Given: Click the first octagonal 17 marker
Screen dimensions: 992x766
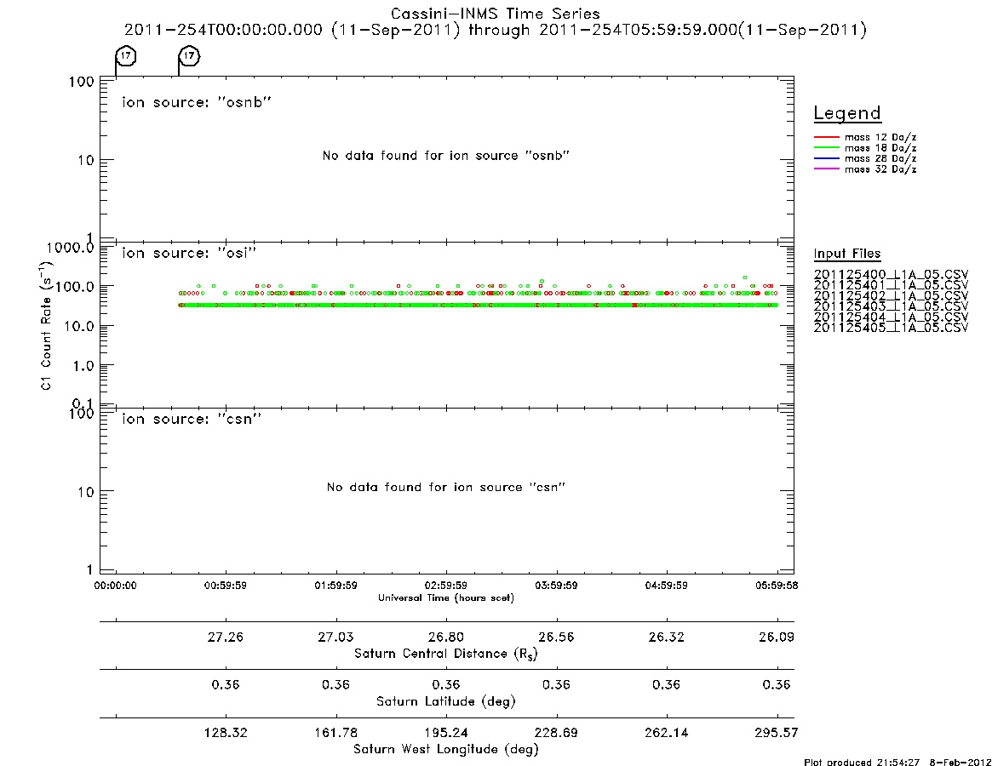Looking at the screenshot, I should [x=126, y=55].
